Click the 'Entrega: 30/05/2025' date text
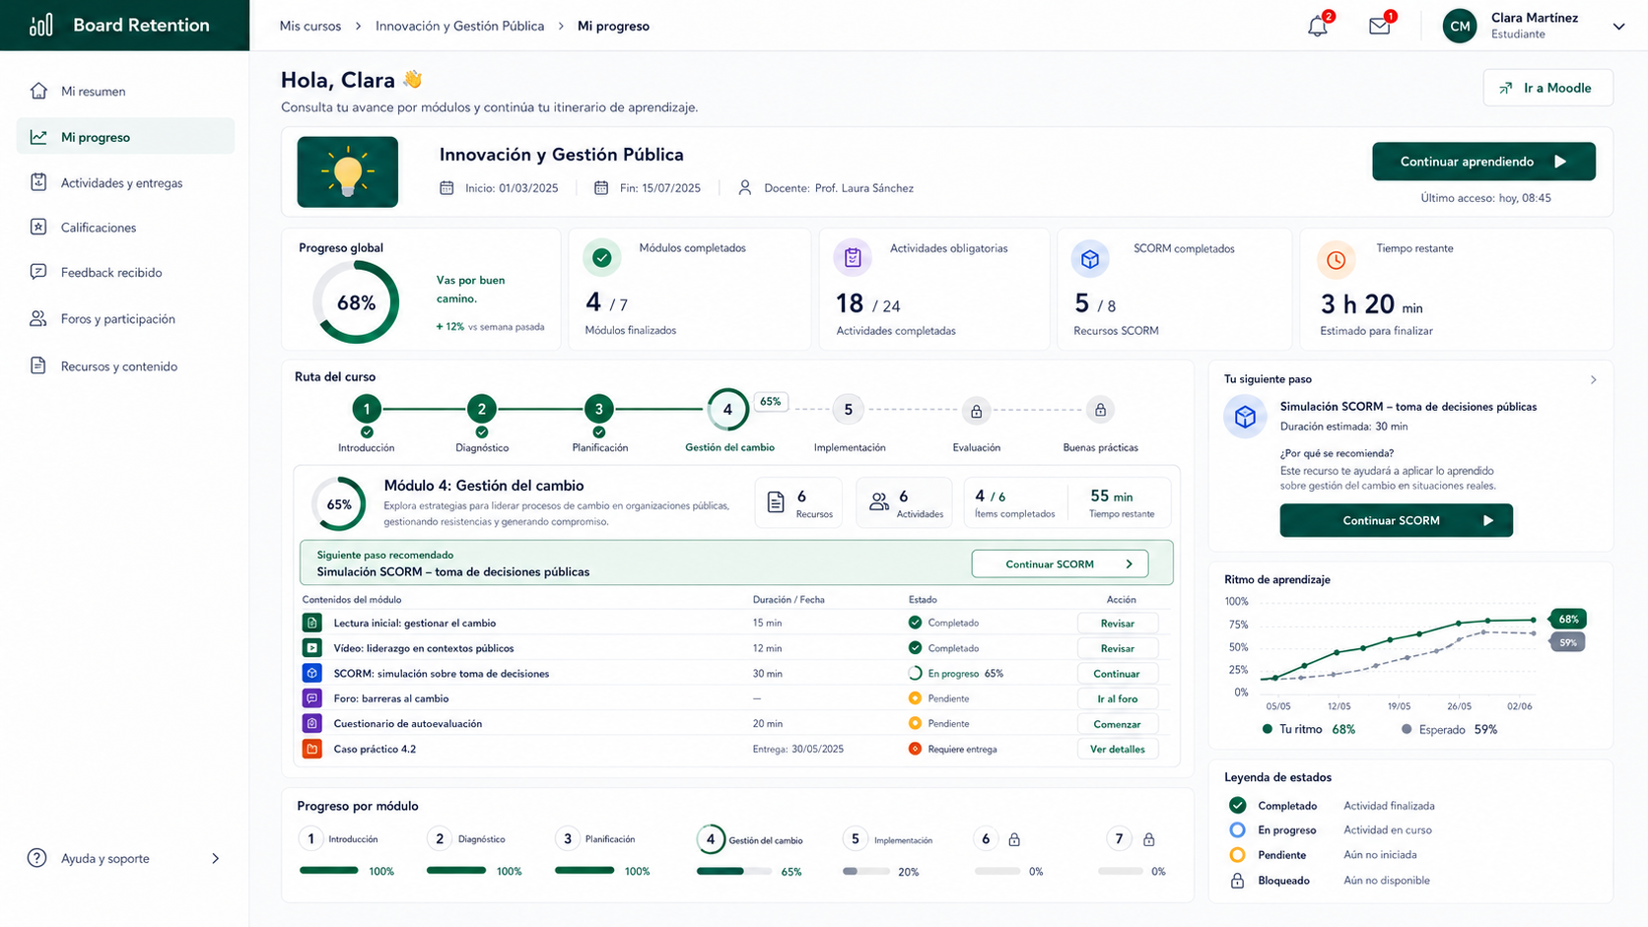The width and height of the screenshot is (1648, 927). 798,749
